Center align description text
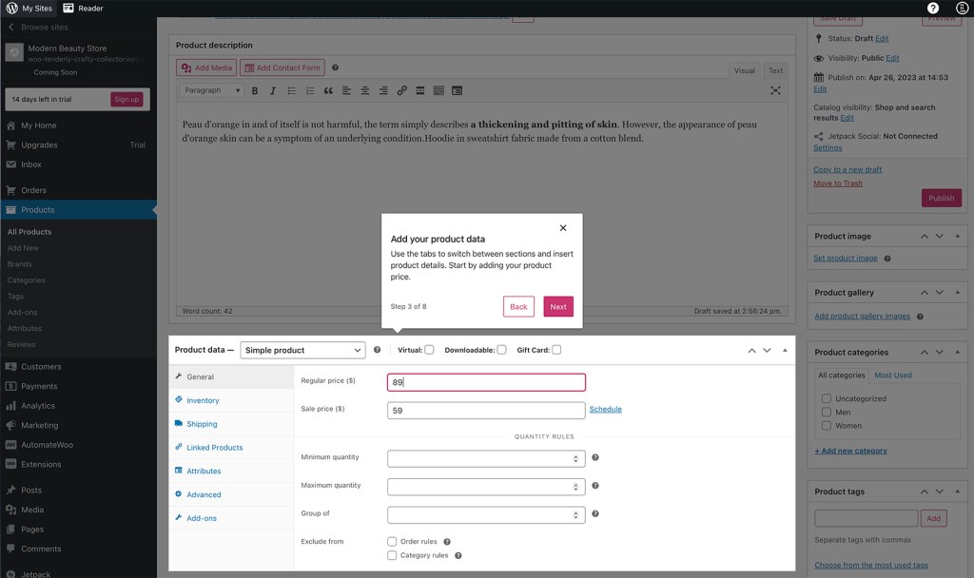Viewport: 974px width, 578px height. click(x=365, y=90)
